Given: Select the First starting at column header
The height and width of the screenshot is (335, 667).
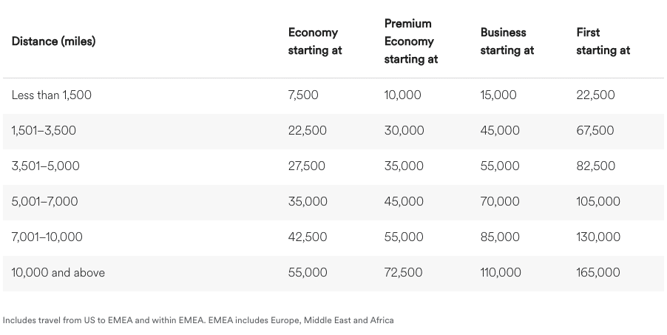Looking at the screenshot, I should (603, 41).
